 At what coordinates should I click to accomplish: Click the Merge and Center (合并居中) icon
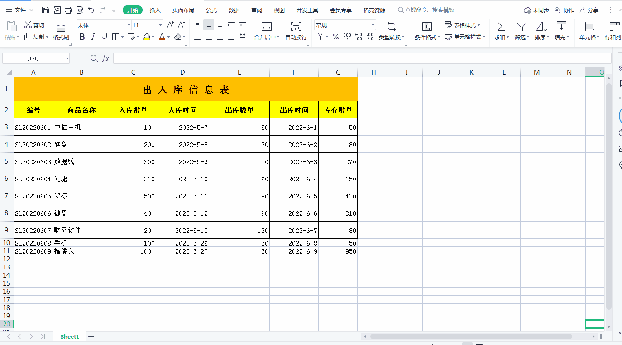(x=267, y=26)
